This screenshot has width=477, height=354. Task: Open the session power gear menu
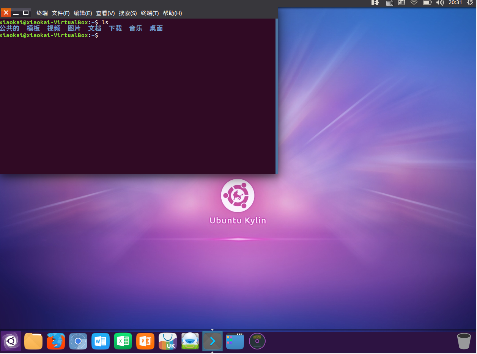pos(470,3)
